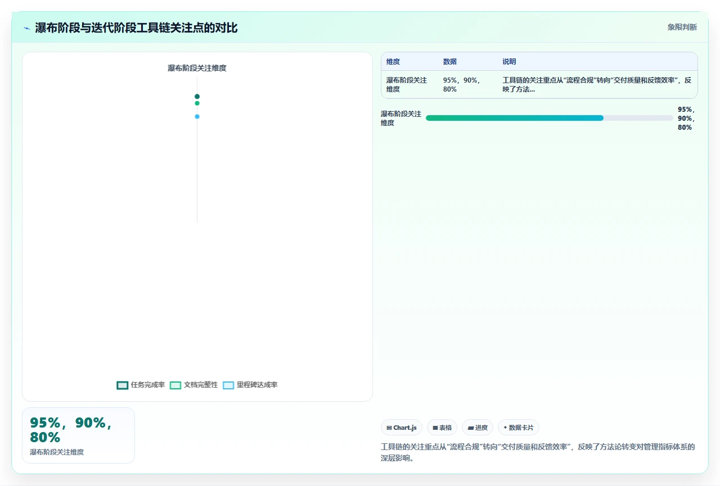Select the 表格 chip

442,428
